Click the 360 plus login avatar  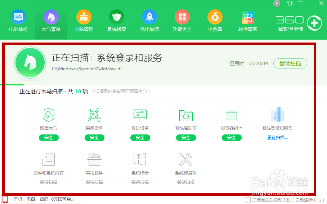click(x=314, y=23)
